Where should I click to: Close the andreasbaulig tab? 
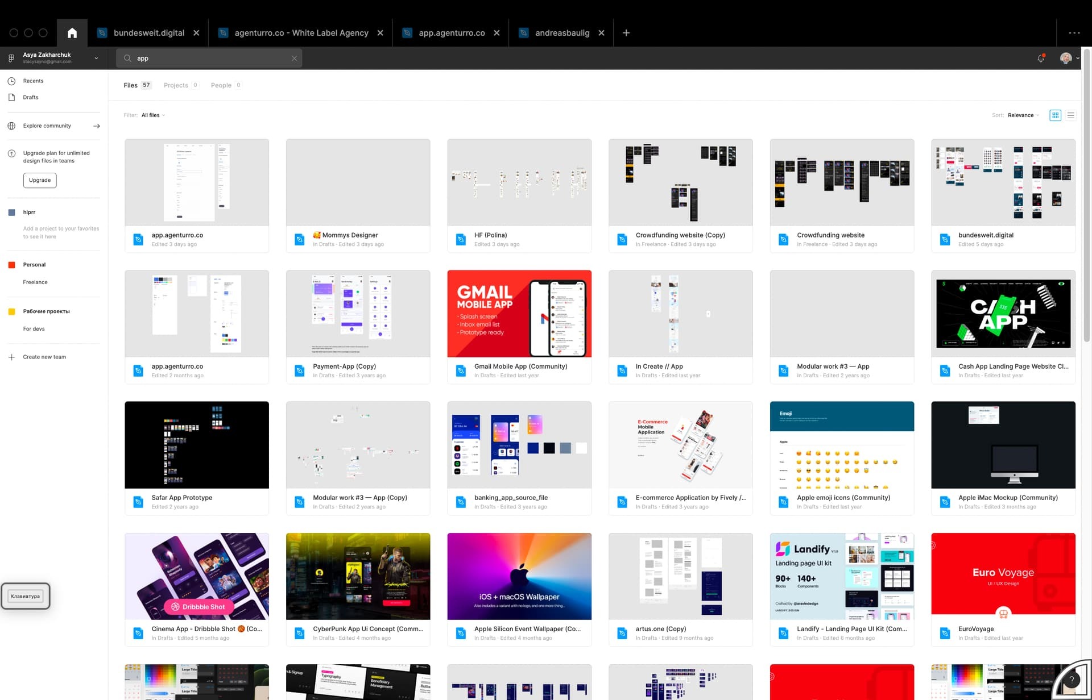601,33
